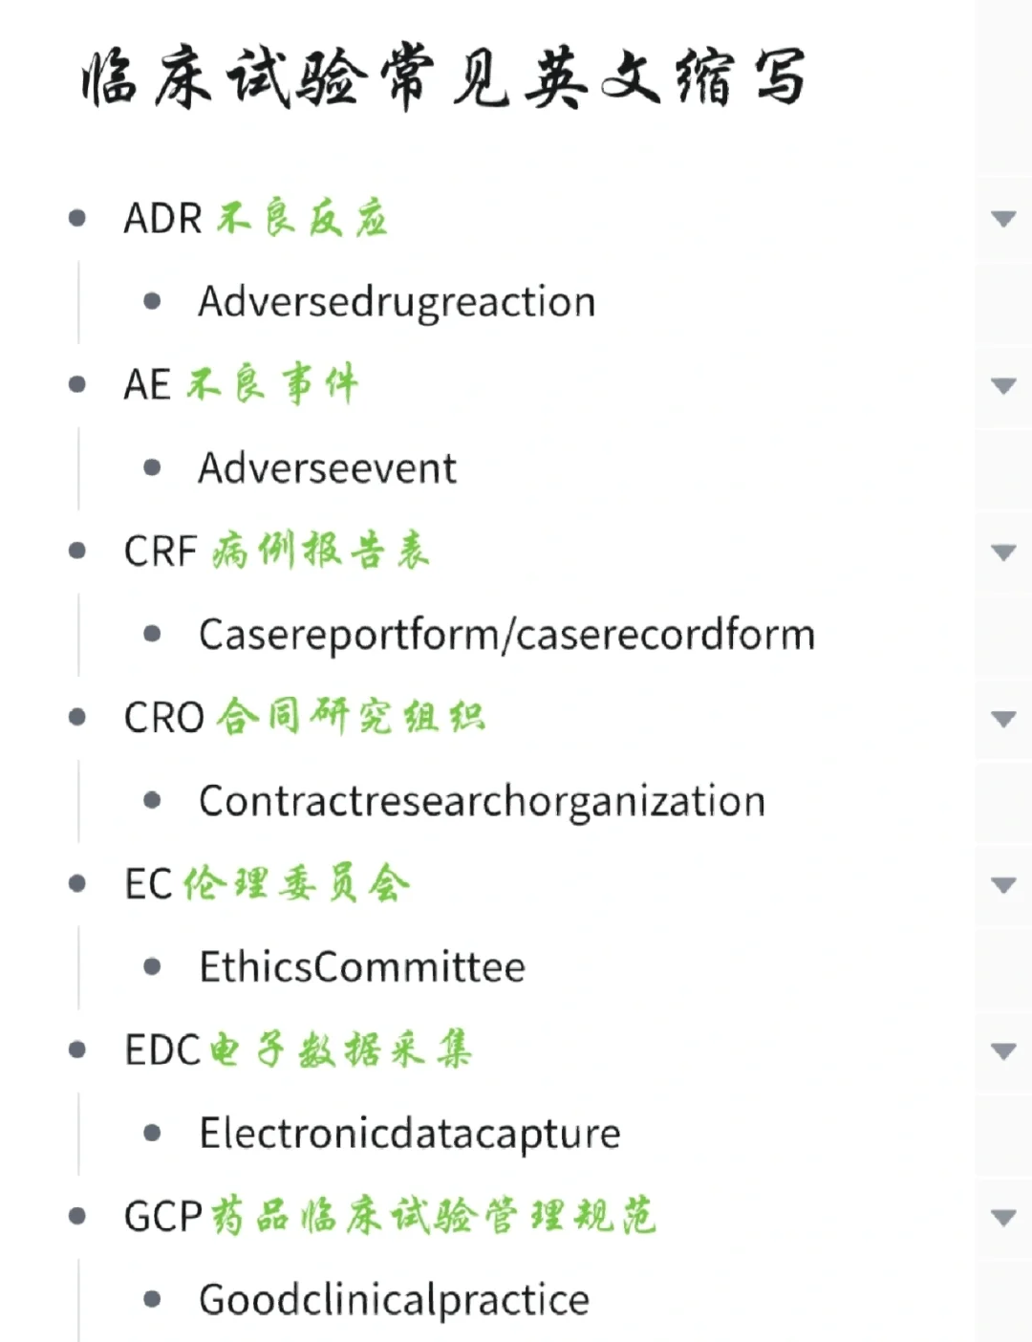Screen dimensions: 1032x1342
Task: Select the CRO 合同研究组织 heading
Action: pos(305,717)
